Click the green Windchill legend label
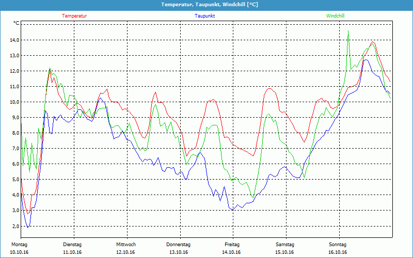 335,16
